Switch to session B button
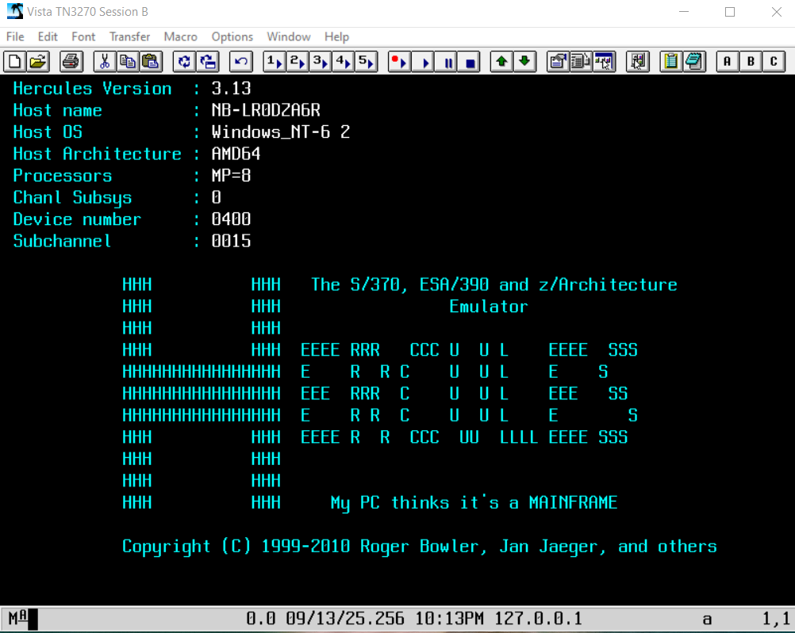This screenshot has width=795, height=633. point(751,62)
